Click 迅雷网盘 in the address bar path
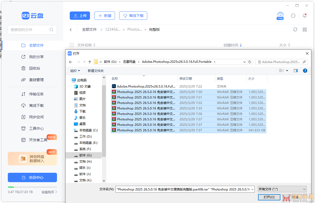This screenshot has width=315, height=203. 129,62
